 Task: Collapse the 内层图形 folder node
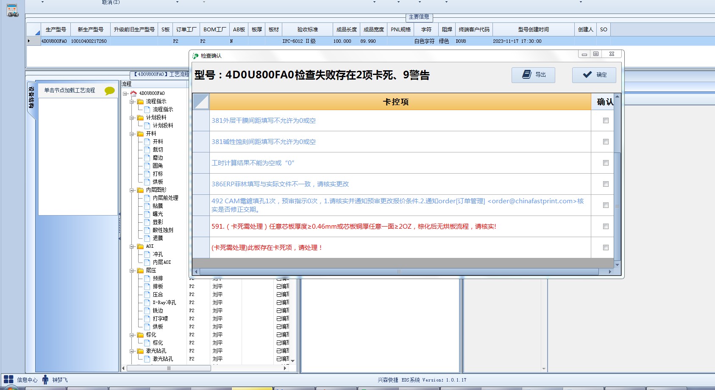click(x=132, y=190)
